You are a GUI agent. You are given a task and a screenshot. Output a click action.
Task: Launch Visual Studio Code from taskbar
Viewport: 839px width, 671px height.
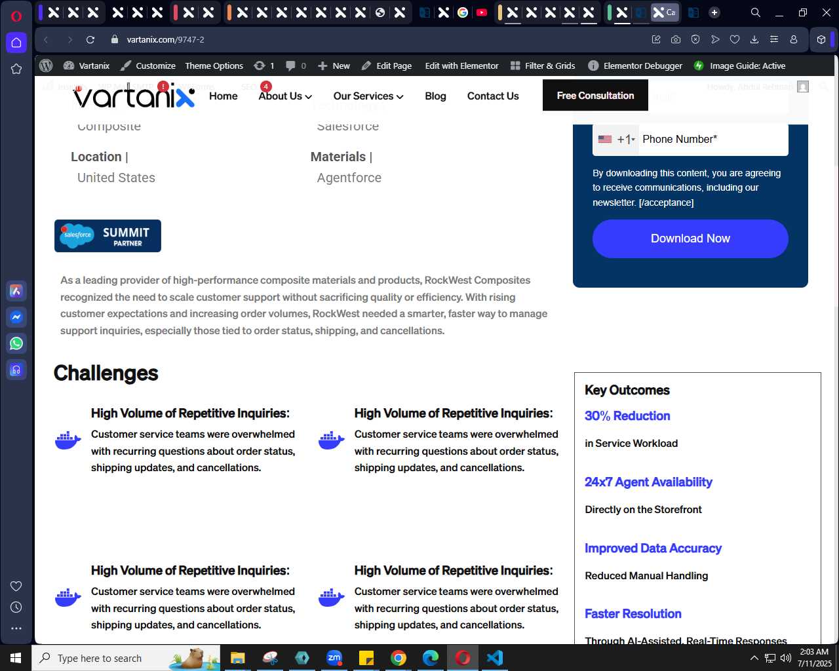pos(495,658)
